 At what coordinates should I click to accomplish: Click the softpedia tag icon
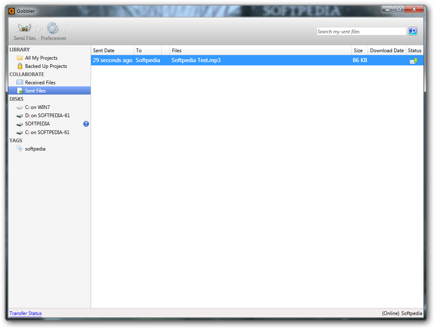coord(19,149)
